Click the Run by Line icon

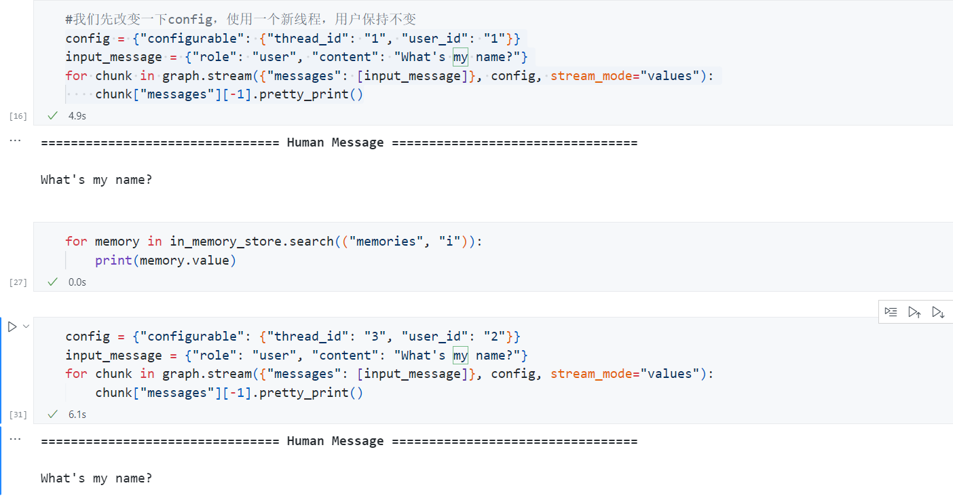[891, 311]
